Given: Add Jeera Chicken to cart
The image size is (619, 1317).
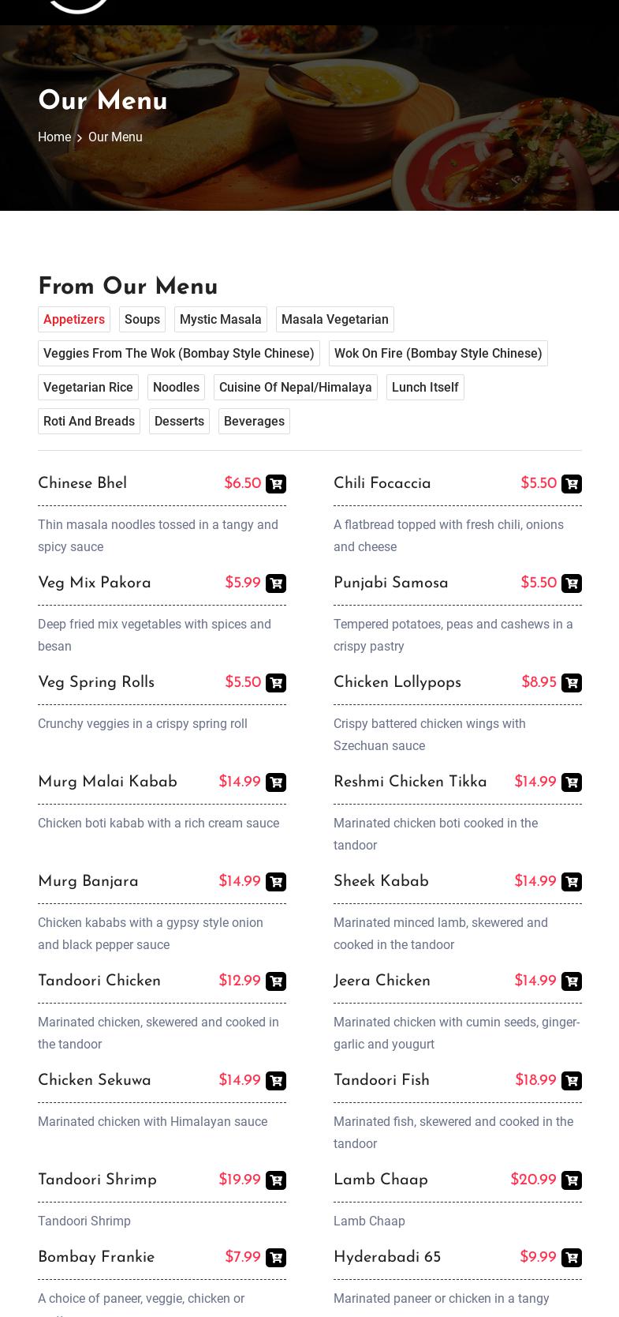Looking at the screenshot, I should click(571, 981).
